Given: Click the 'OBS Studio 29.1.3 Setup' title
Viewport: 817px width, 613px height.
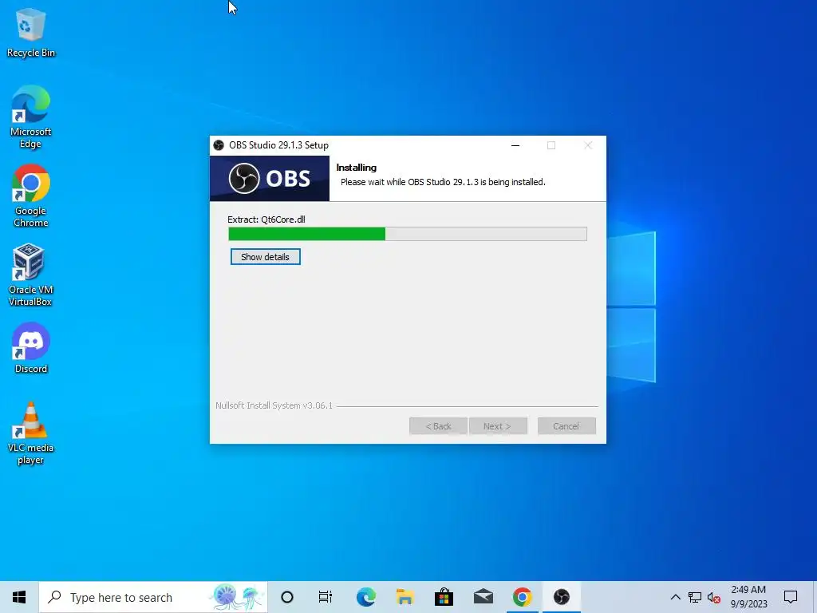Looking at the screenshot, I should coord(278,145).
